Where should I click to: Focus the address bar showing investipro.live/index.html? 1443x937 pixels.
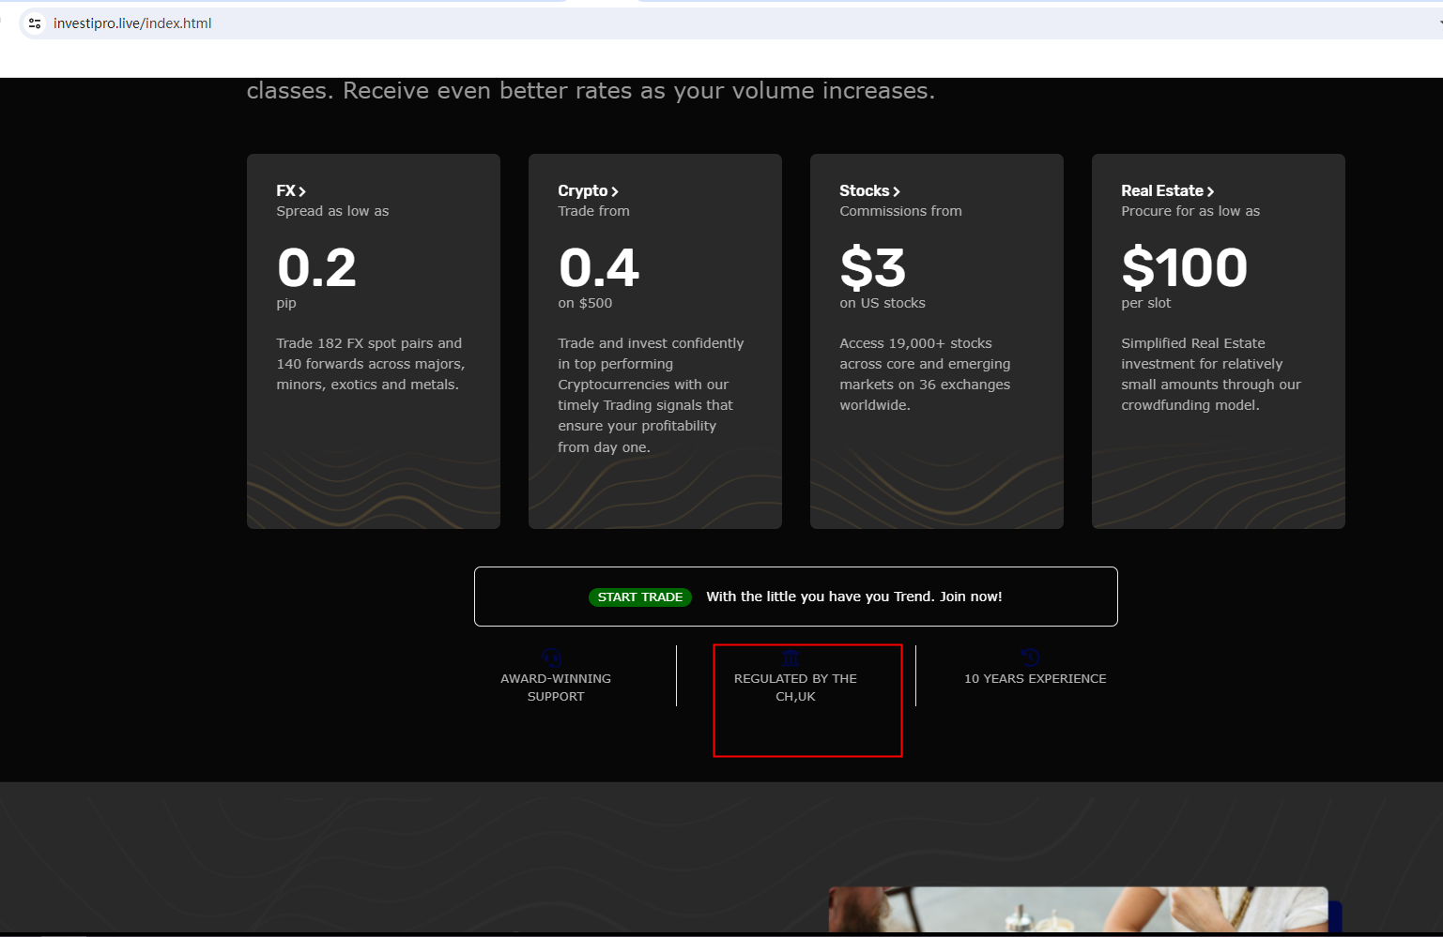click(732, 23)
